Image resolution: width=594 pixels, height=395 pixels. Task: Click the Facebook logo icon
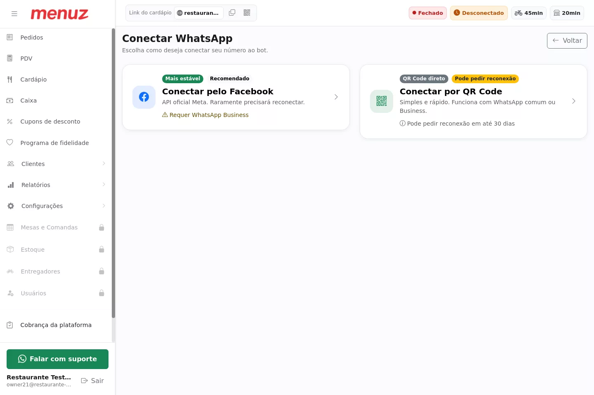click(144, 97)
